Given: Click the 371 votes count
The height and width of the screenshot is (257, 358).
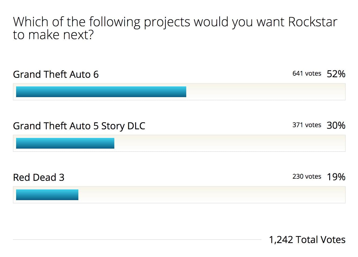Looking at the screenshot, I should pyautogui.click(x=306, y=125).
